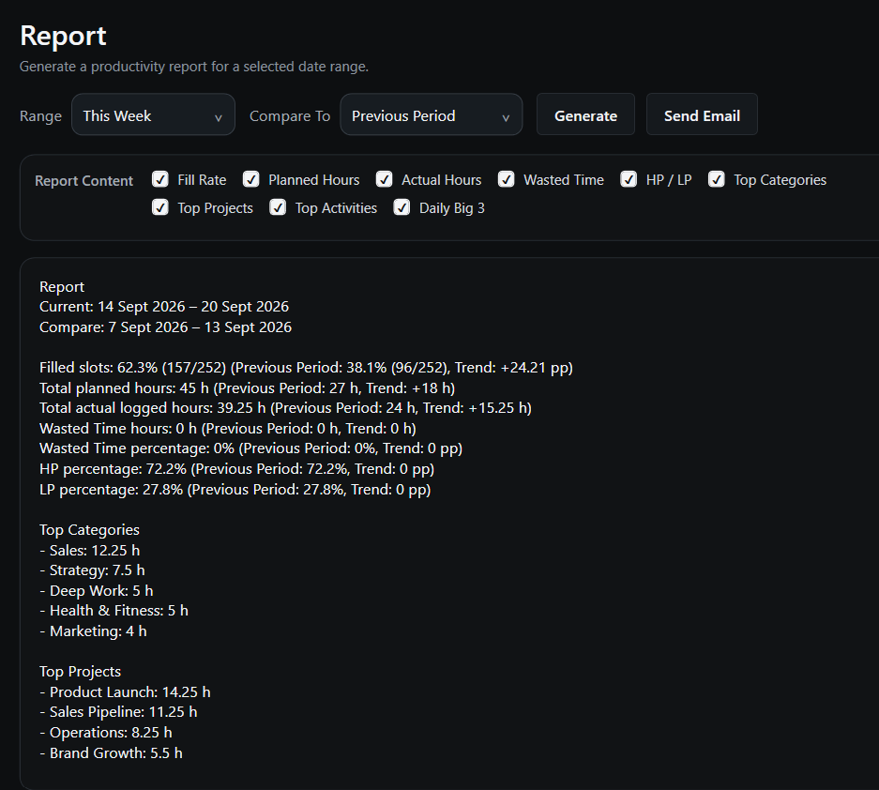Image resolution: width=879 pixels, height=790 pixels.
Task: Click the 'Deep Work: 5 h' entry
Action: [x=97, y=591]
